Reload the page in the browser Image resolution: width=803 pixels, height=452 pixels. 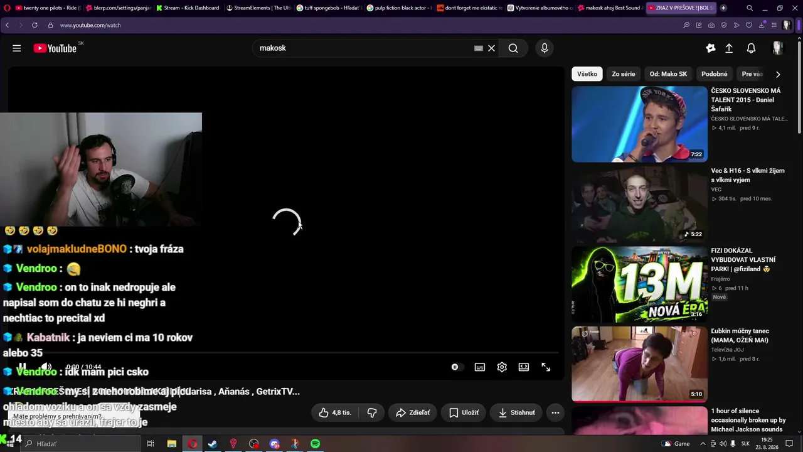click(x=35, y=25)
